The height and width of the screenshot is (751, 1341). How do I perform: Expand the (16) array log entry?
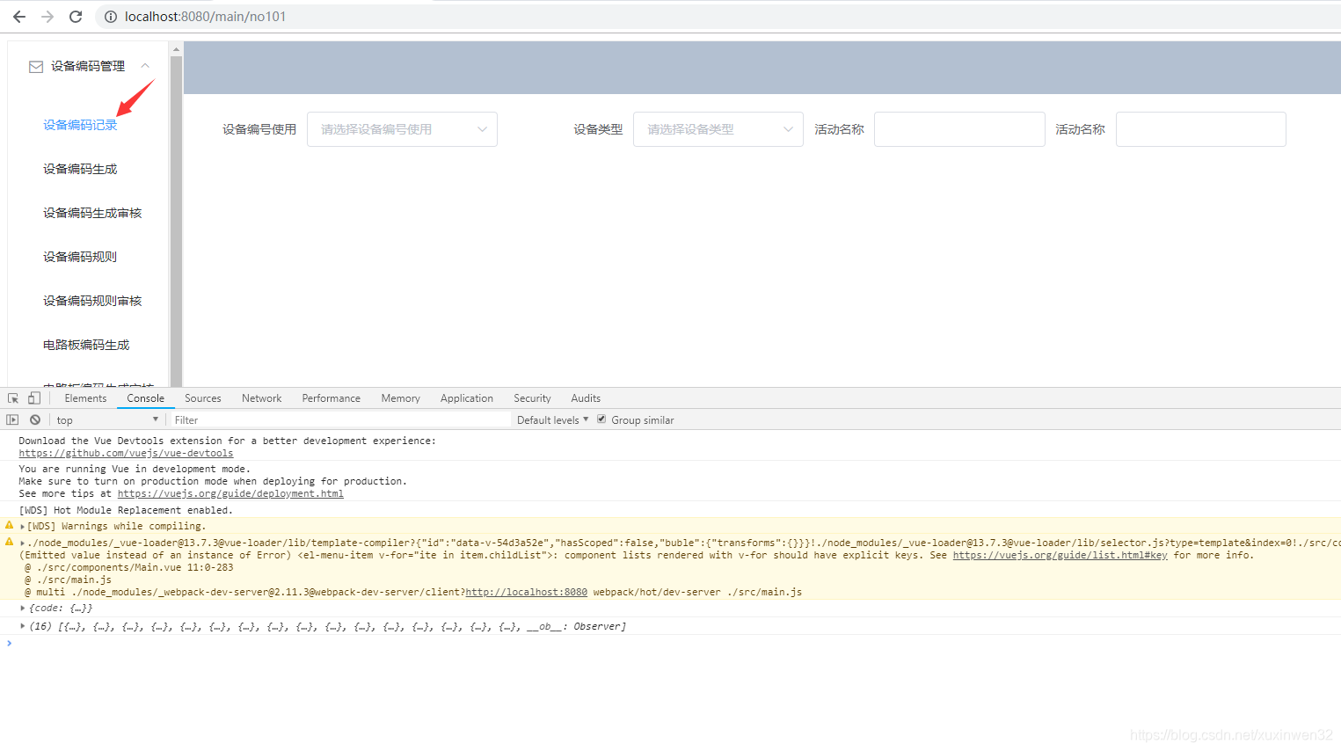pos(23,627)
